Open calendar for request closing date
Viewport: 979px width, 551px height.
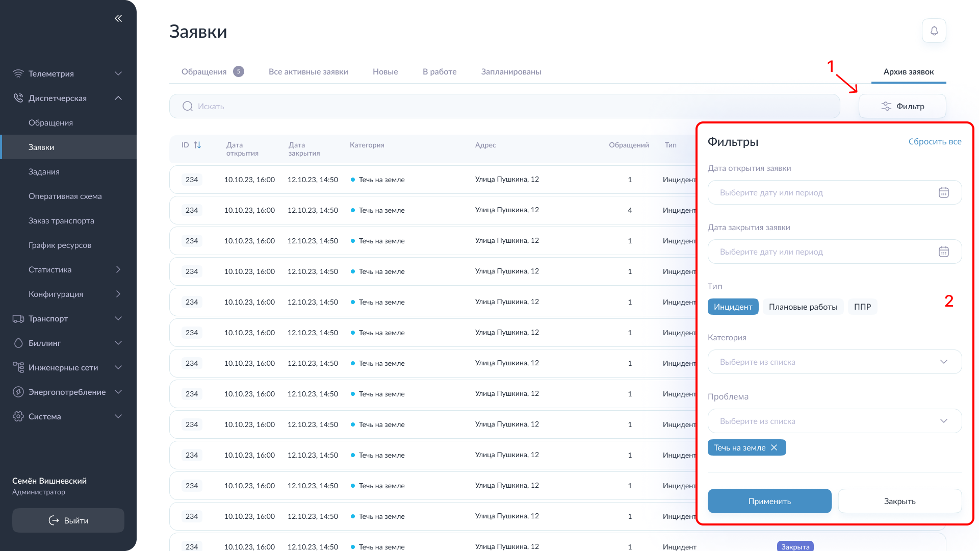pos(943,252)
